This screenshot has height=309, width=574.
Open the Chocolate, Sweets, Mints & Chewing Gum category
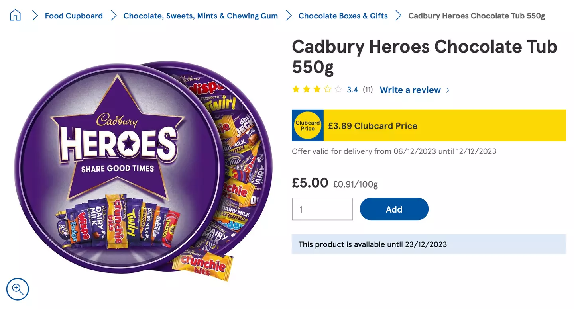[x=201, y=16]
